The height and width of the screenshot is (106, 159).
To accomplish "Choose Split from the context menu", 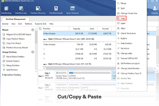I will pyautogui.click(x=122, y=8).
